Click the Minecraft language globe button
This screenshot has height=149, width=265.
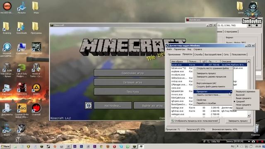[88, 106]
